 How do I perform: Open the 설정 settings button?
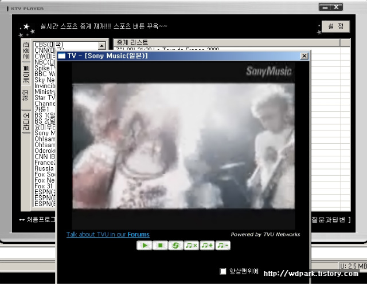(x=335, y=26)
